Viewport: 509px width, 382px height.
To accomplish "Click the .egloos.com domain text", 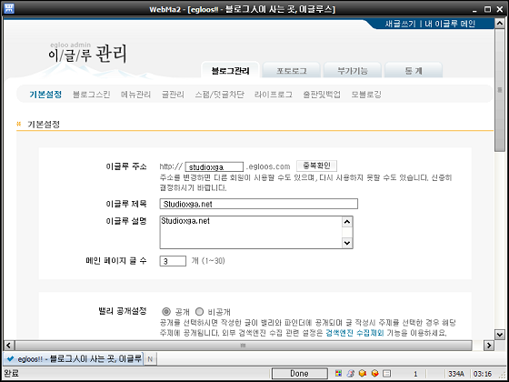I will (x=268, y=166).
